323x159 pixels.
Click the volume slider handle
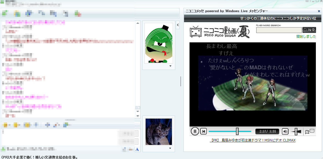coord(296,131)
